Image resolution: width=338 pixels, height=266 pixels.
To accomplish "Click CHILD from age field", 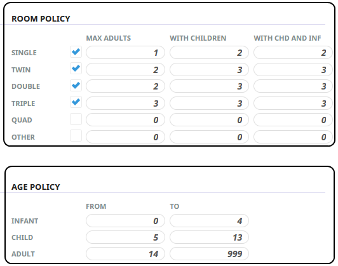I will pyautogui.click(x=125, y=237).
